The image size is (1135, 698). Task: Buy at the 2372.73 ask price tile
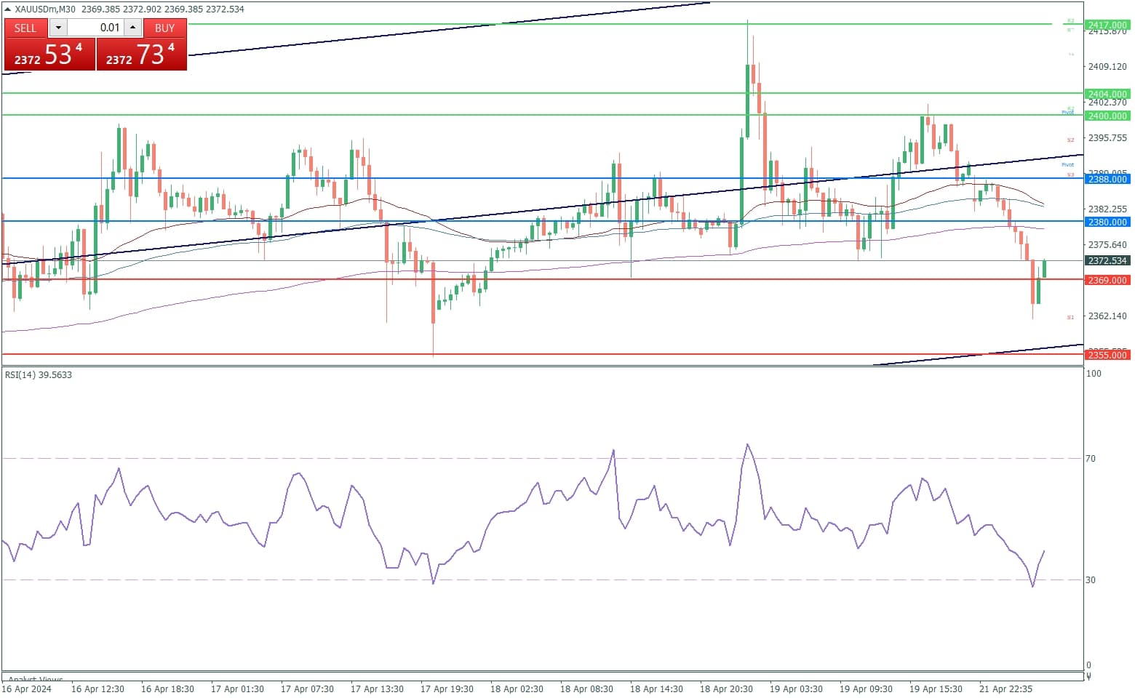[x=142, y=54]
